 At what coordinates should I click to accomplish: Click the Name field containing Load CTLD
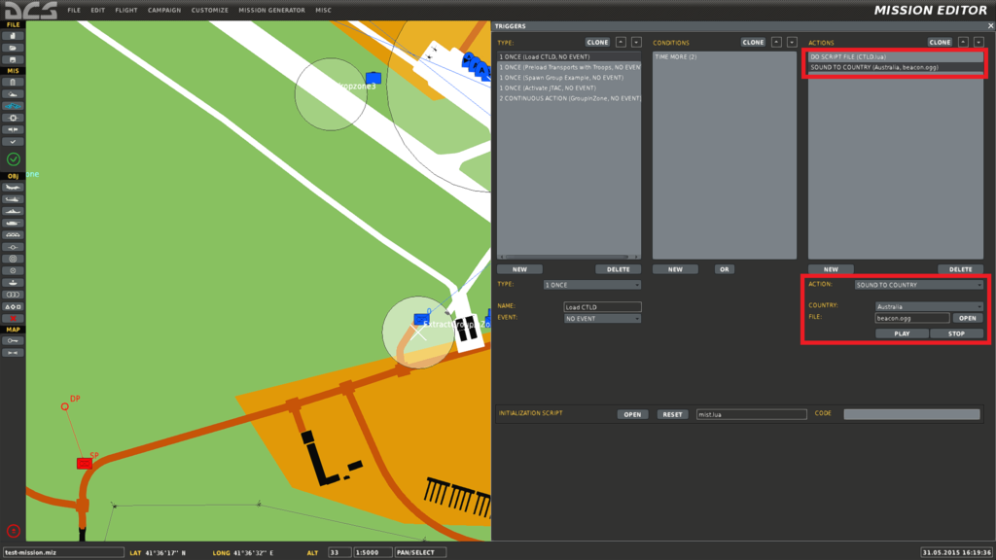[x=602, y=307]
